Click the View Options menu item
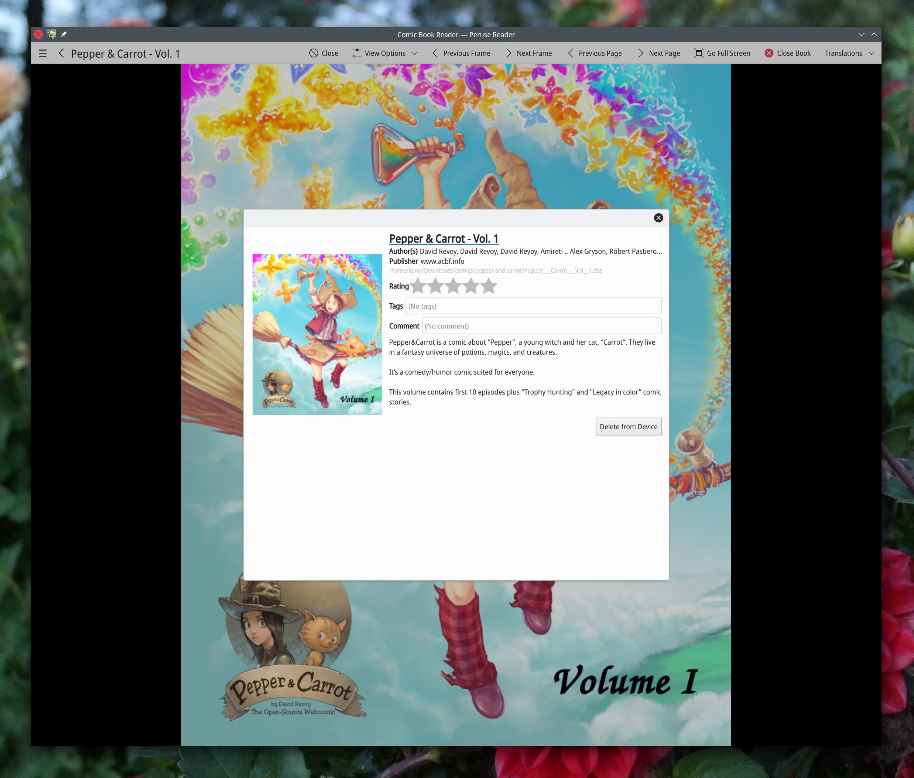 (384, 52)
